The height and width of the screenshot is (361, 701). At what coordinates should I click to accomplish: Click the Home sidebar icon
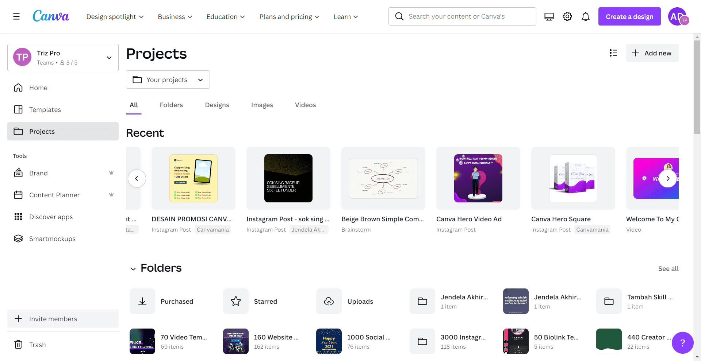[18, 88]
